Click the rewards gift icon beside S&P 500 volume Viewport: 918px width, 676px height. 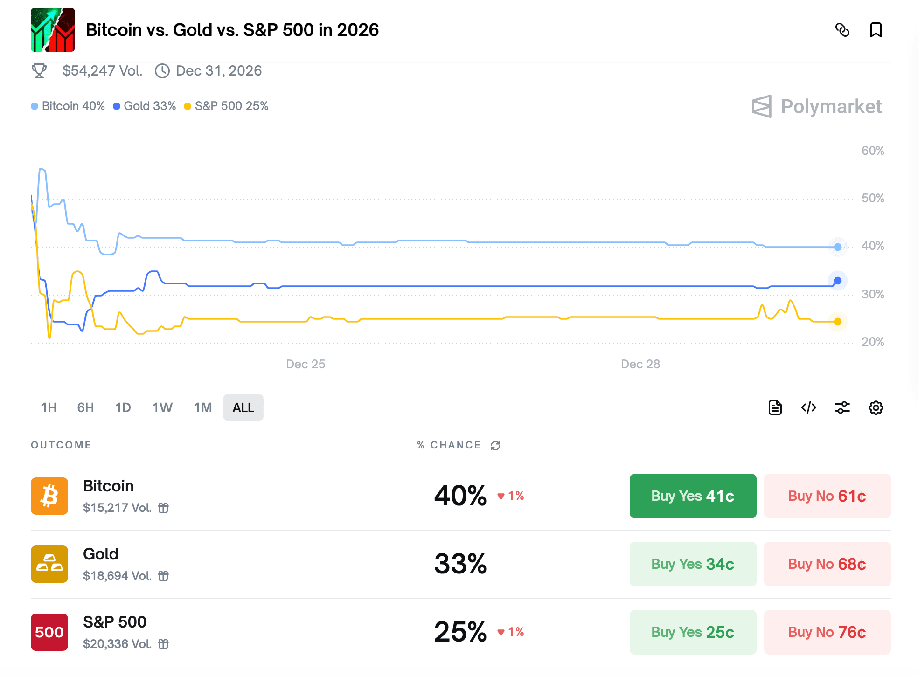163,644
